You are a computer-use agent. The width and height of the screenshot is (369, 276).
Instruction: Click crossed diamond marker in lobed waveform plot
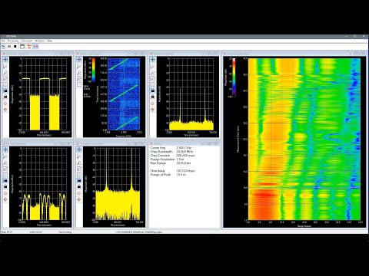[5, 199]
